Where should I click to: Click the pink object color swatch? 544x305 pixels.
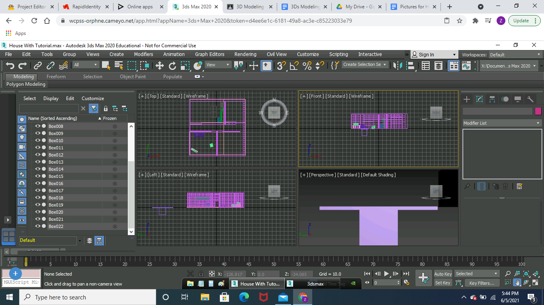click(538, 111)
